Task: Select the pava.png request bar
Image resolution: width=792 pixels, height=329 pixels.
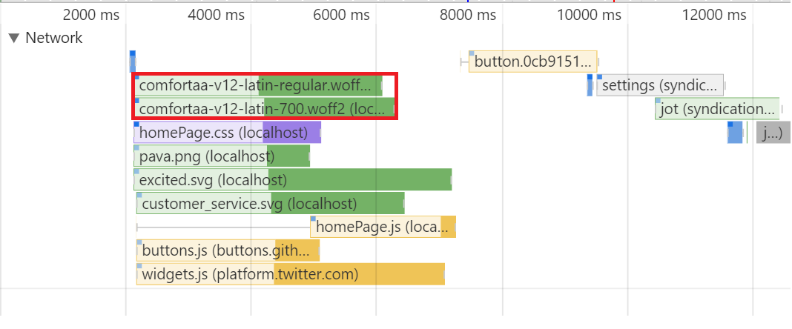Action: click(221, 156)
